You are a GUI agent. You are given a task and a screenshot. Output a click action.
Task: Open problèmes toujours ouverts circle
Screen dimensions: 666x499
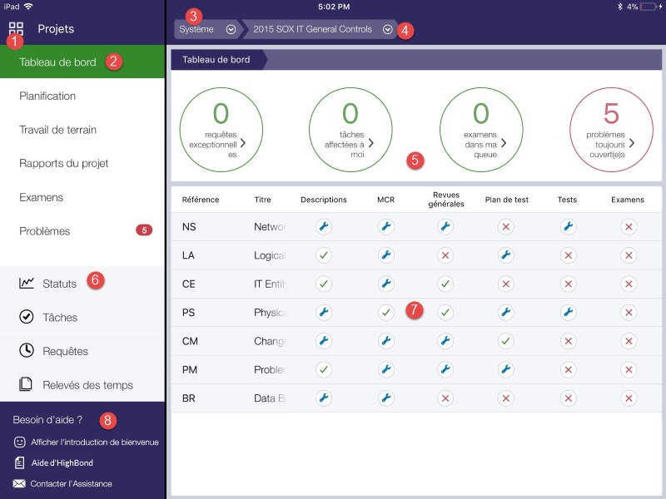(x=611, y=130)
